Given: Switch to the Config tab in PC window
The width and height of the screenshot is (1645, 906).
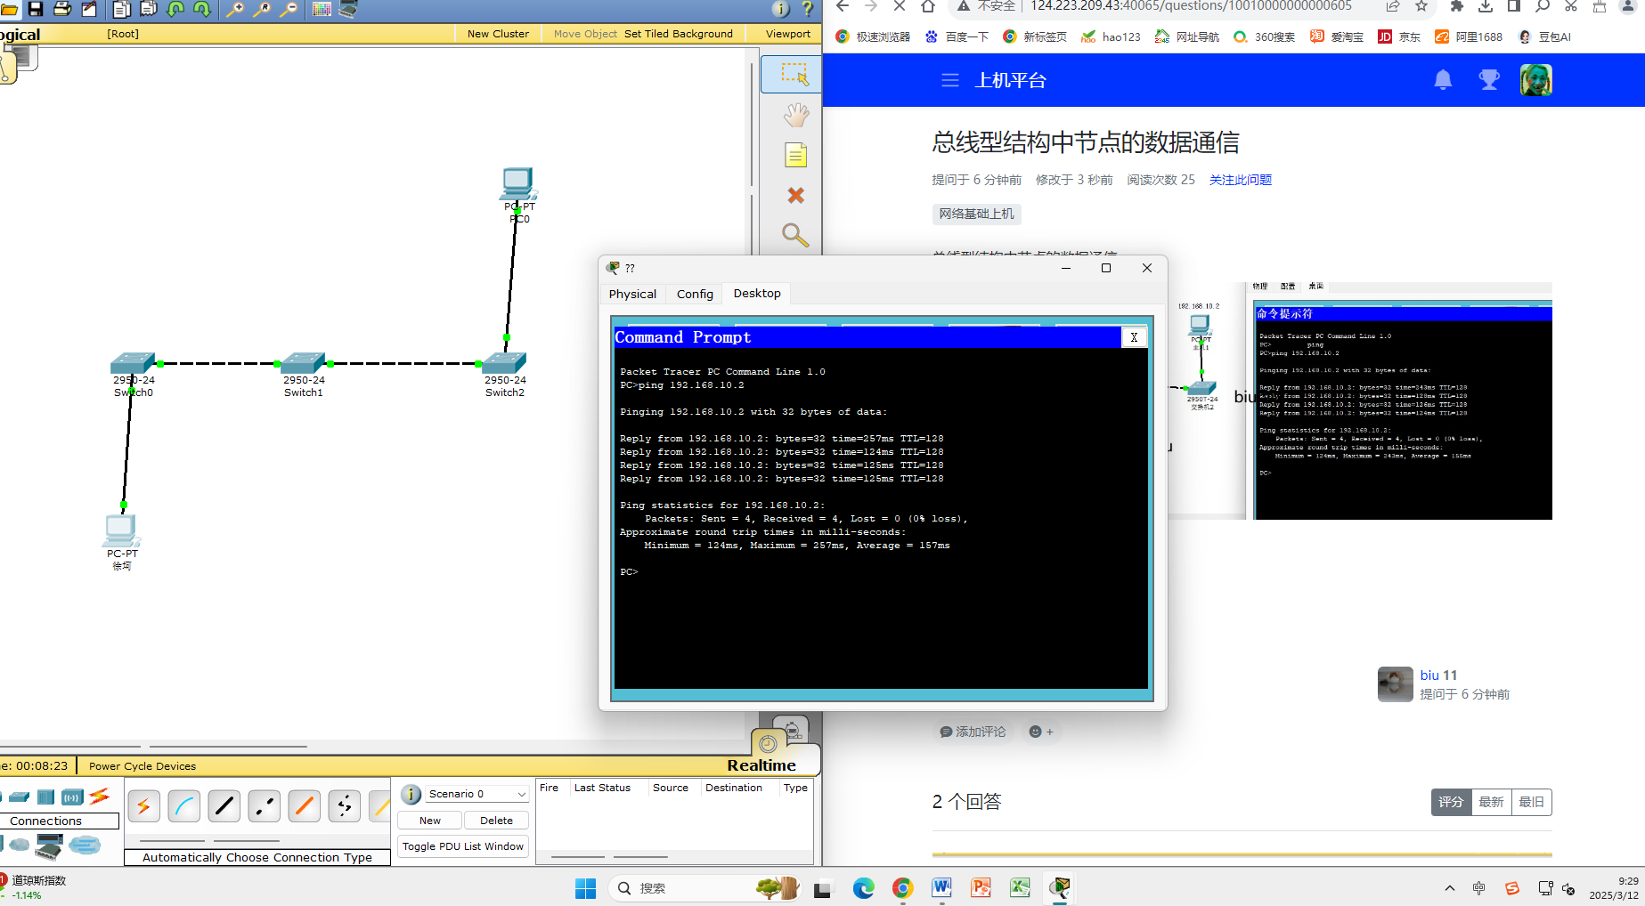Looking at the screenshot, I should tap(695, 294).
